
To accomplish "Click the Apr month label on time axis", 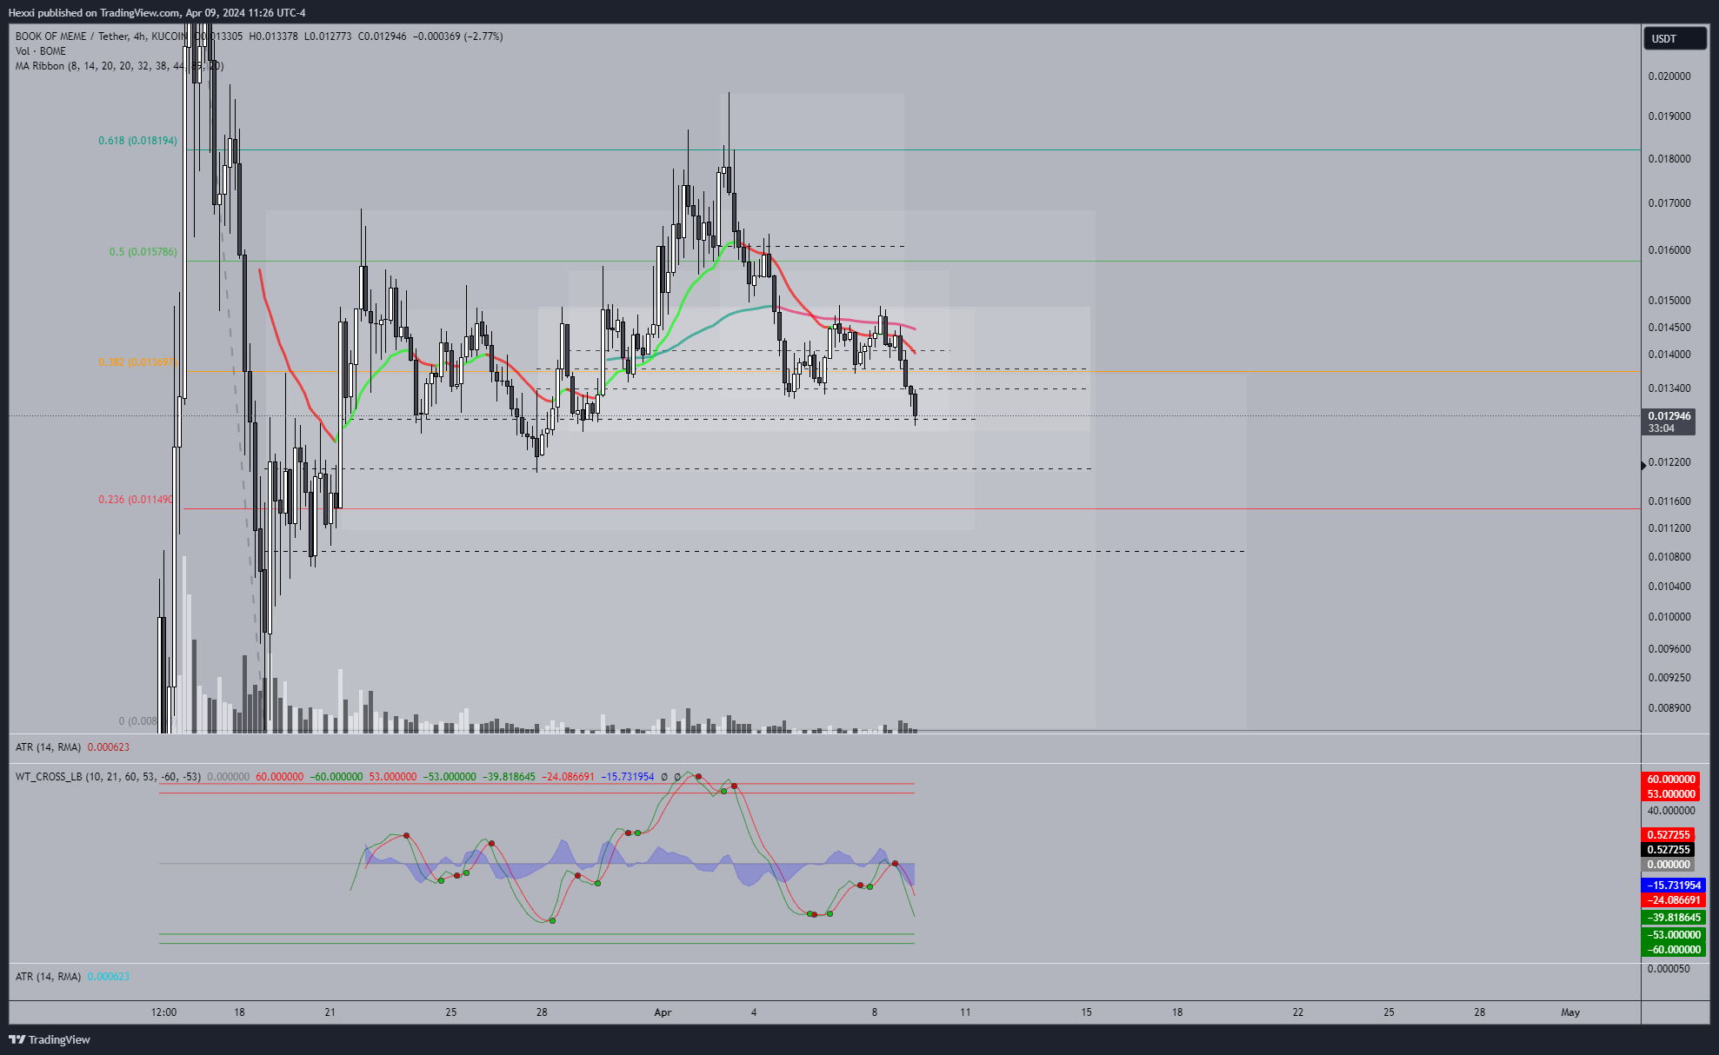I will click(663, 1012).
